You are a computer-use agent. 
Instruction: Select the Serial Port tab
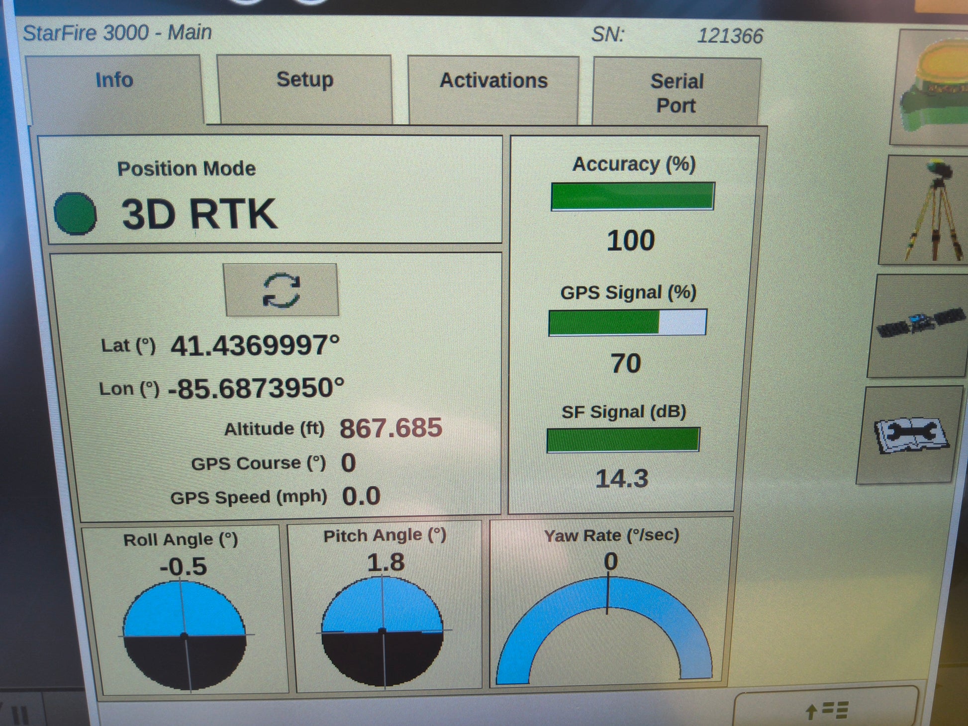pos(677,91)
